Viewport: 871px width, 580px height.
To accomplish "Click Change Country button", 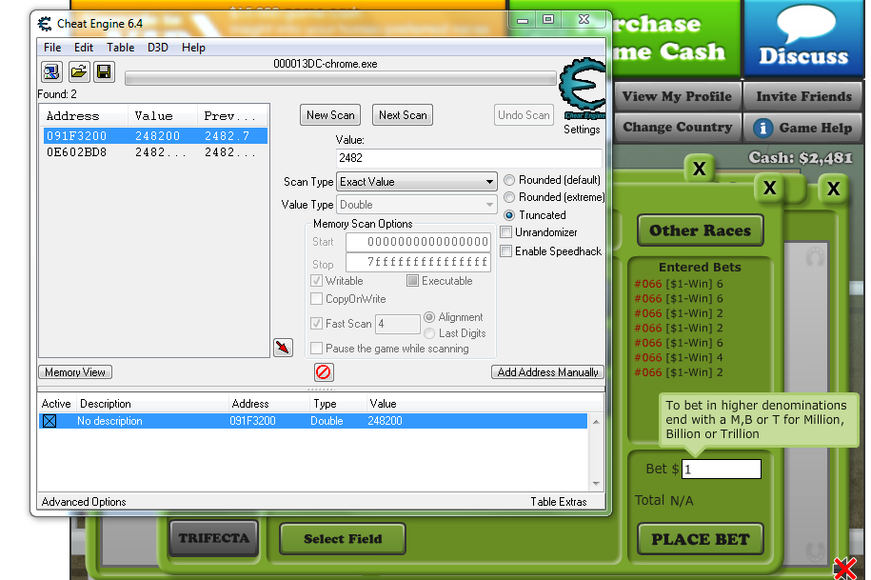I will pyautogui.click(x=677, y=128).
